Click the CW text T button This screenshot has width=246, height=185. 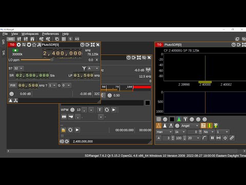(x=100, y=110)
